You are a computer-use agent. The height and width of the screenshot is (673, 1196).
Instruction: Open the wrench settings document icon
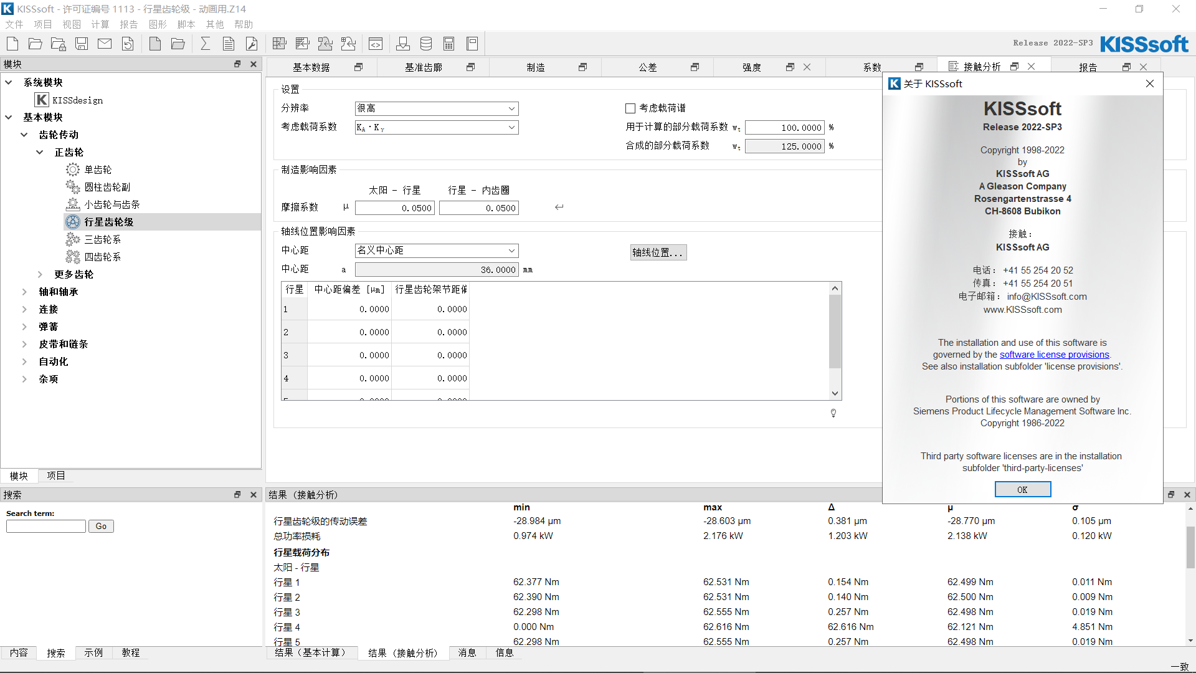coord(252,44)
